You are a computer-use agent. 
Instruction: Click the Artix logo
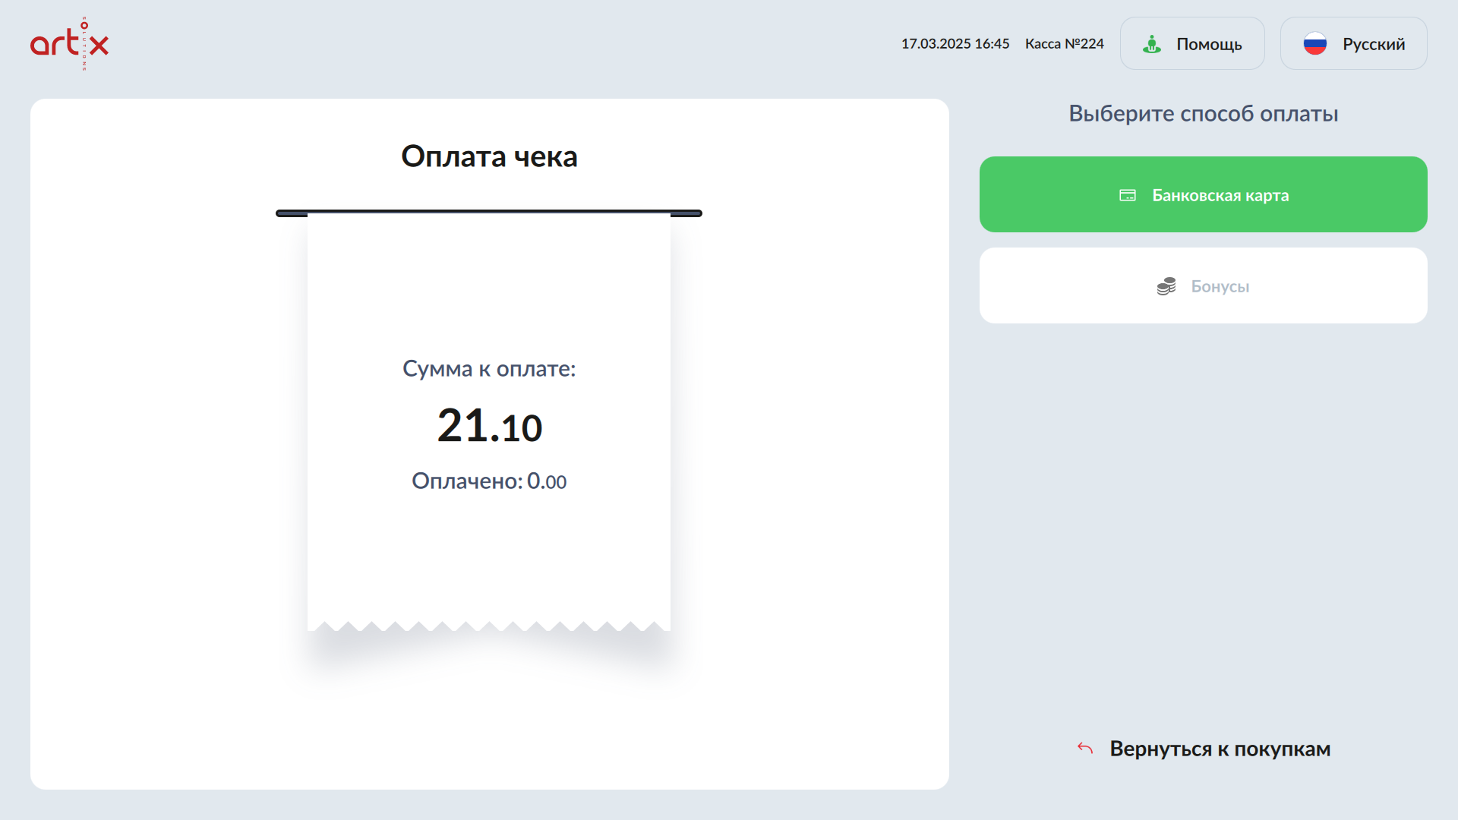pyautogui.click(x=69, y=43)
